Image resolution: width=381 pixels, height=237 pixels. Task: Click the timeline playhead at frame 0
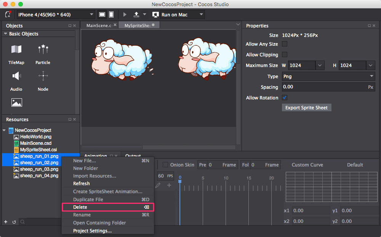pos(180,181)
